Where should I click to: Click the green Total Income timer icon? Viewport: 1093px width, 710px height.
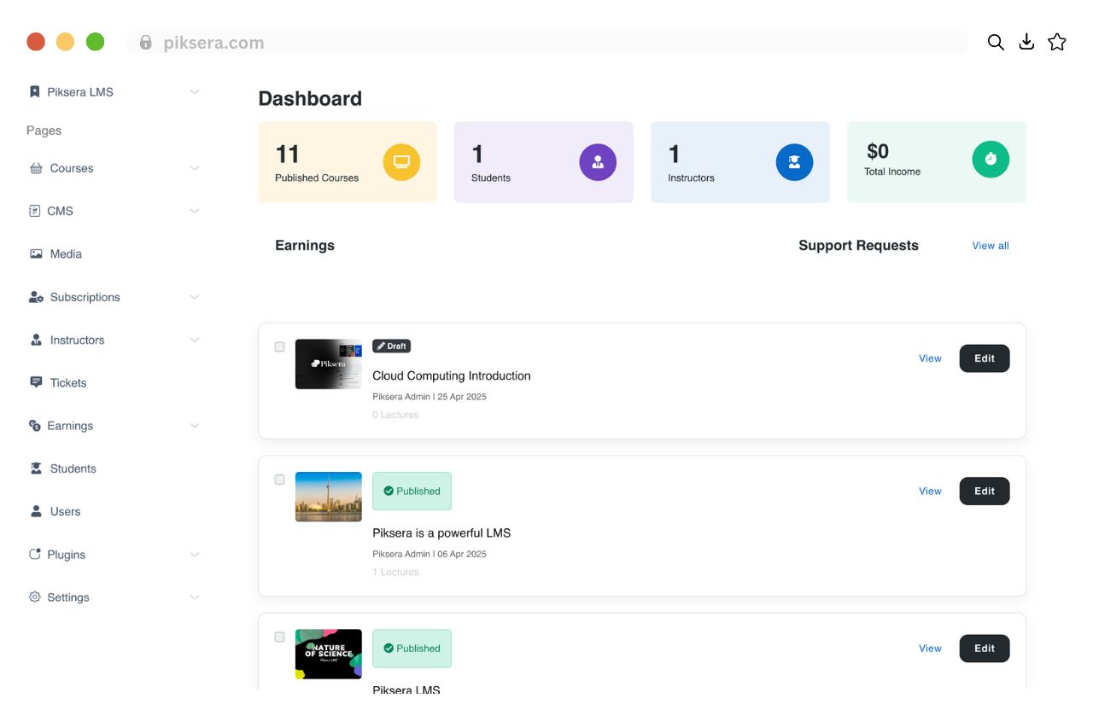(991, 159)
